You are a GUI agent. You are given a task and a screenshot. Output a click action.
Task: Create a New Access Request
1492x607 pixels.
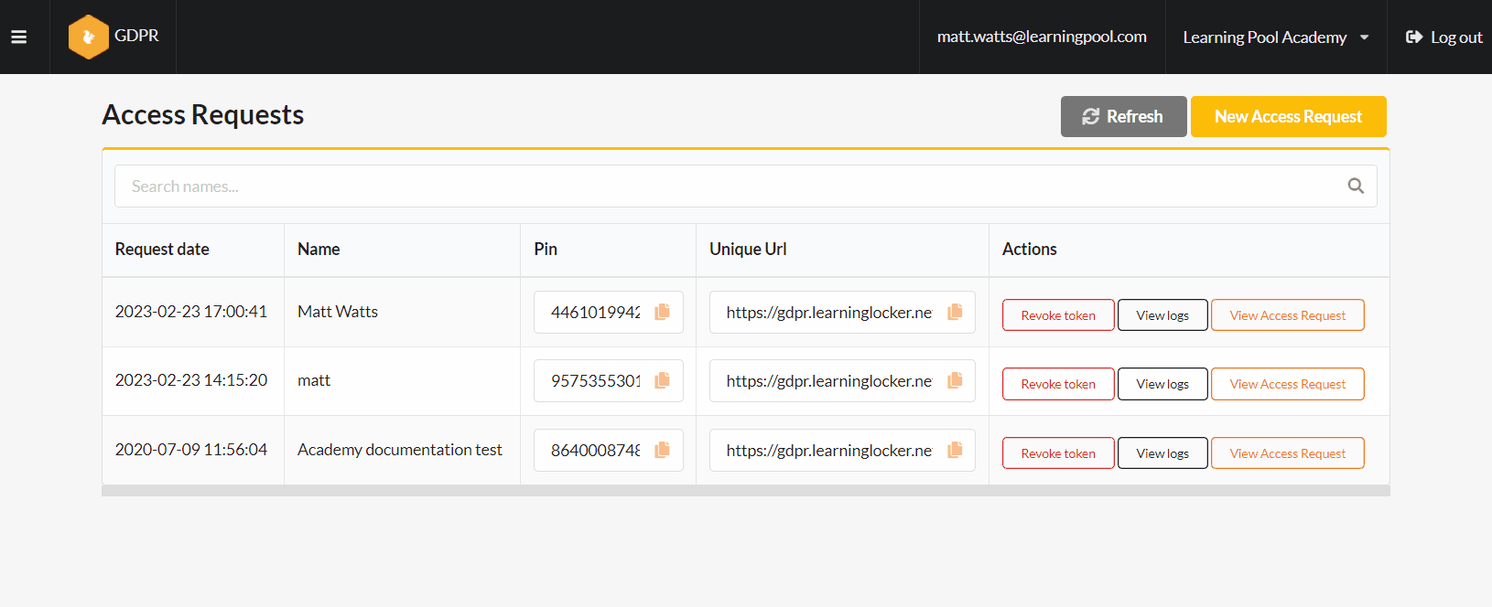tap(1288, 117)
